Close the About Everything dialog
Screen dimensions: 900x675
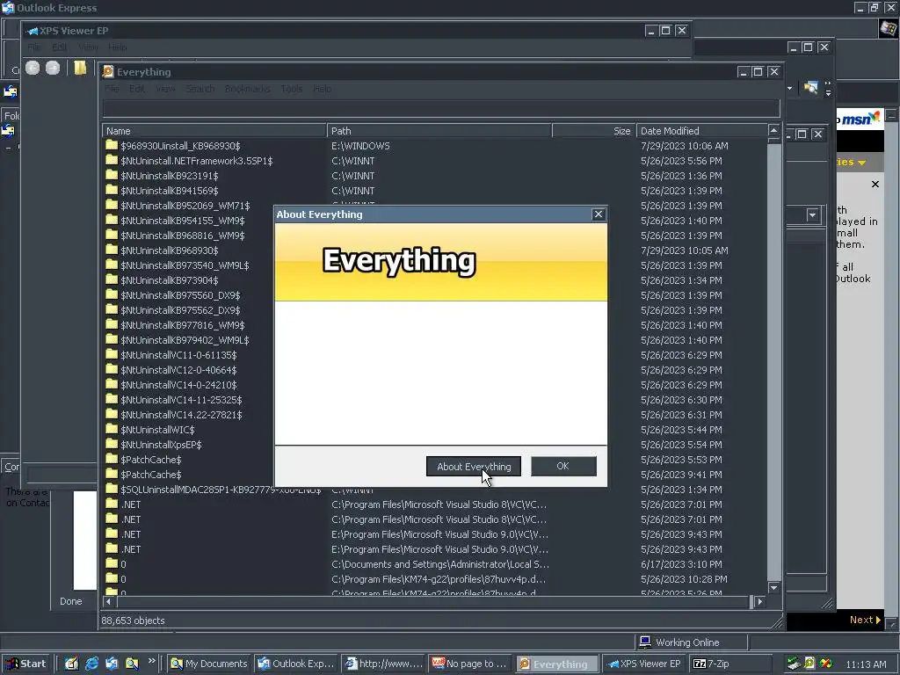598,214
